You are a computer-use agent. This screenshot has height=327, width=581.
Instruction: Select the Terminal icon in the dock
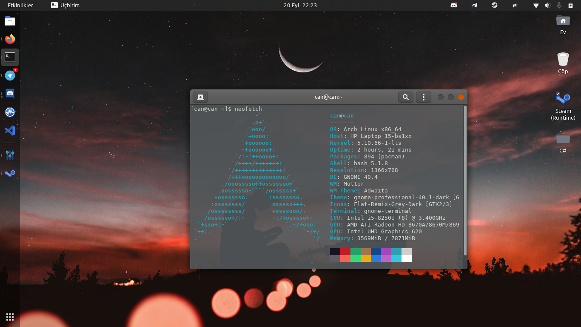pyautogui.click(x=10, y=57)
